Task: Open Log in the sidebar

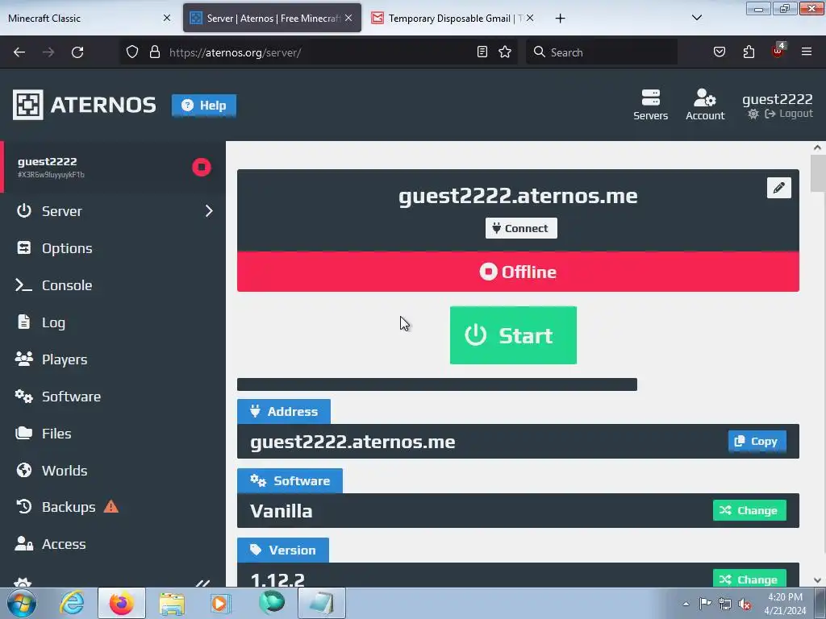Action: click(x=113, y=322)
